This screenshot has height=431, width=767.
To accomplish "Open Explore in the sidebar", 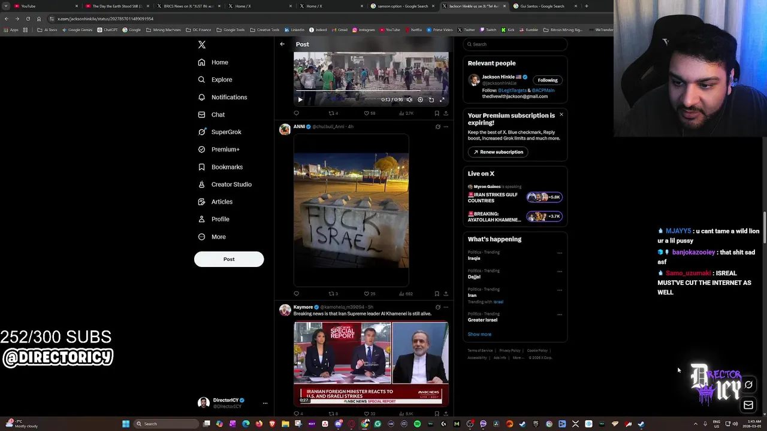I will pyautogui.click(x=216, y=80).
